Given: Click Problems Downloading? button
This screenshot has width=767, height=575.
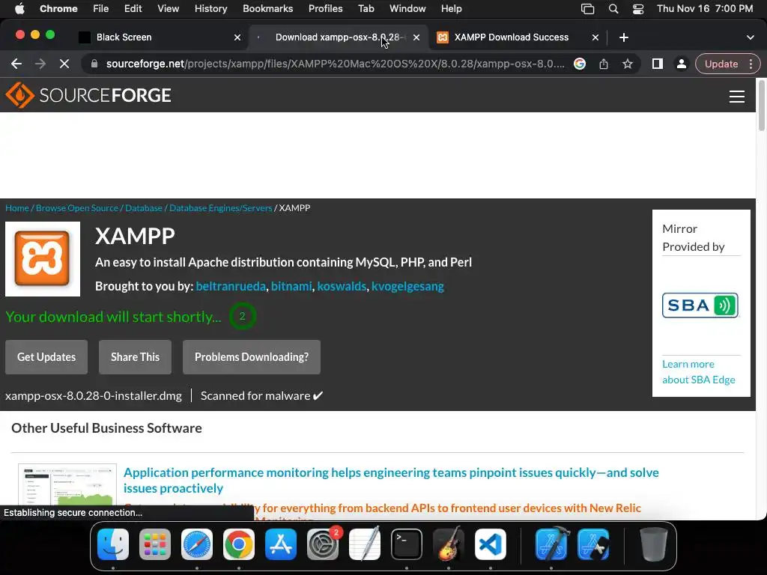Looking at the screenshot, I should coord(252,357).
